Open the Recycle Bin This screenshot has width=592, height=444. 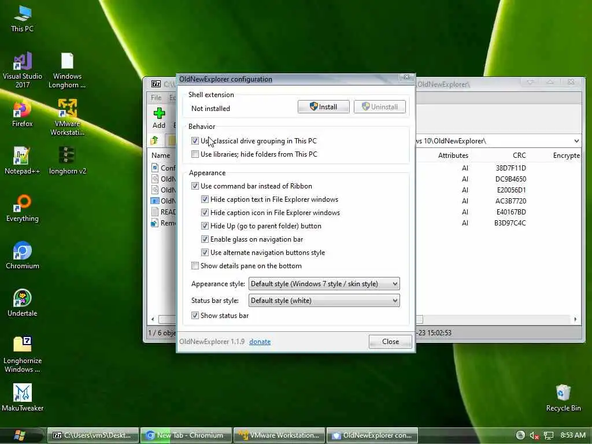click(563, 398)
